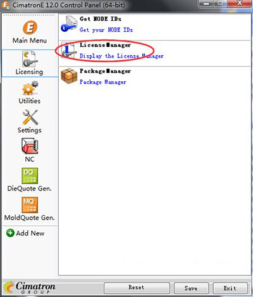The width and height of the screenshot is (253, 297).
Task: Open the Main Menu orange E icon
Action: coord(30,27)
